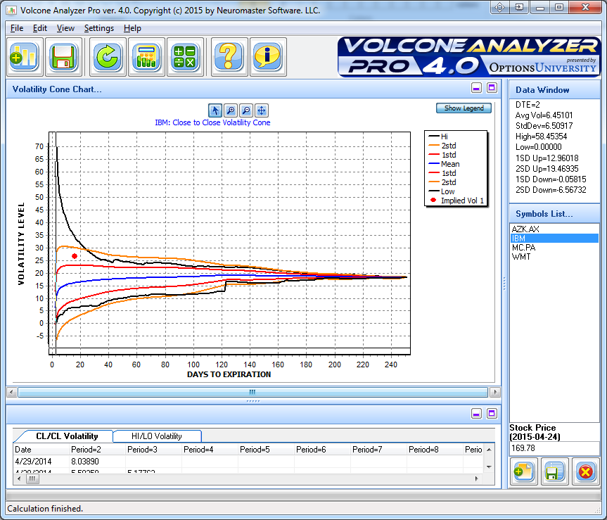Click the Period=4 column header
The image size is (607, 520).
coord(210,450)
